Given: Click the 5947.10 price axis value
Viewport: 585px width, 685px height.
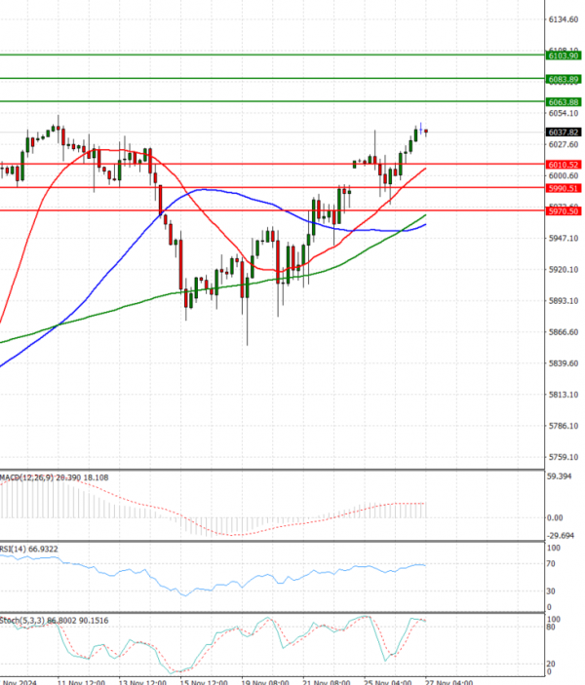Looking at the screenshot, I should 564,238.
